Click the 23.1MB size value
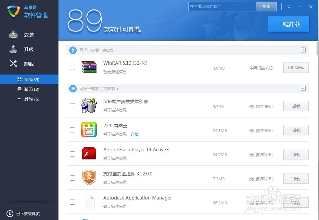 pyautogui.click(x=220, y=131)
